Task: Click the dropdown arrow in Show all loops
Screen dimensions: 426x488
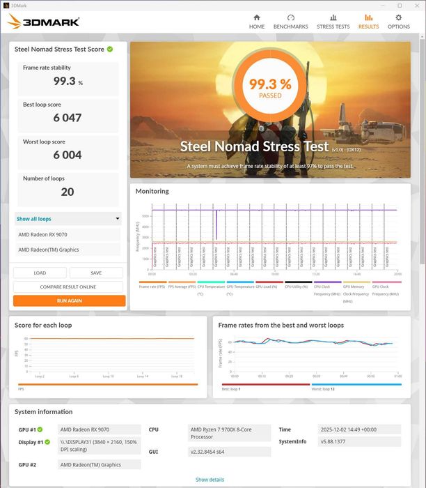Action: point(118,218)
